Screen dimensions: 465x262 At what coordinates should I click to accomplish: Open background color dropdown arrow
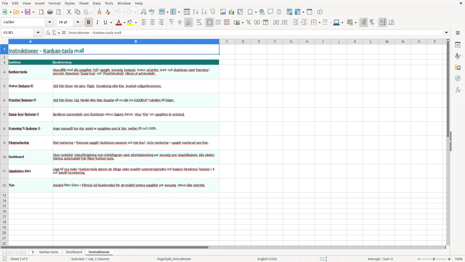click(x=136, y=23)
